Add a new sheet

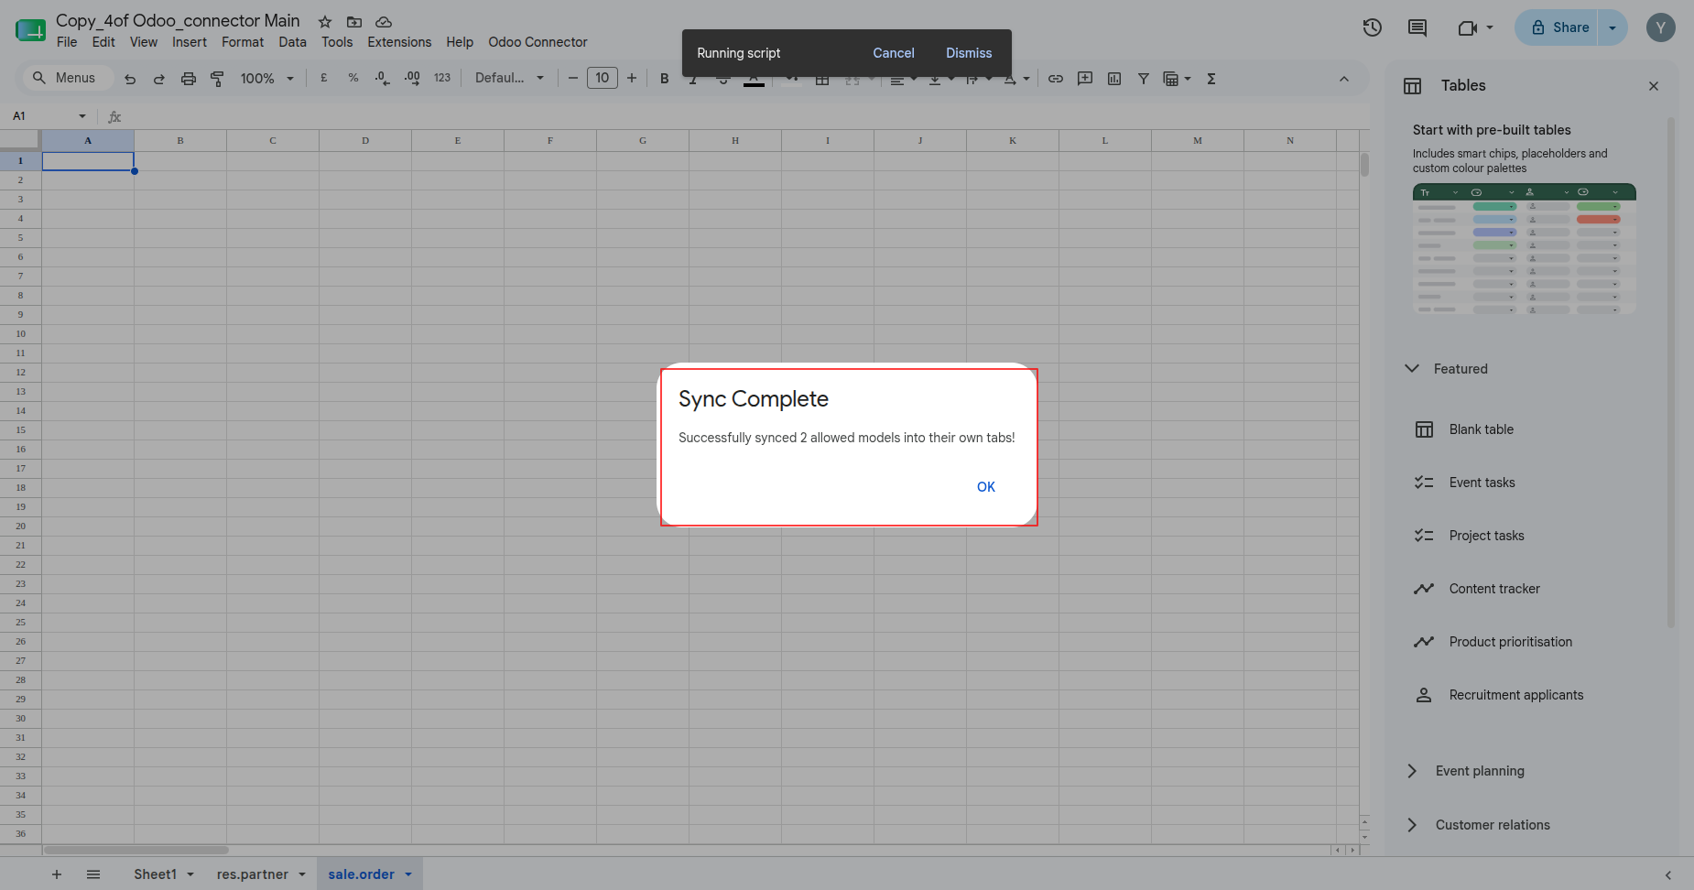coord(57,874)
